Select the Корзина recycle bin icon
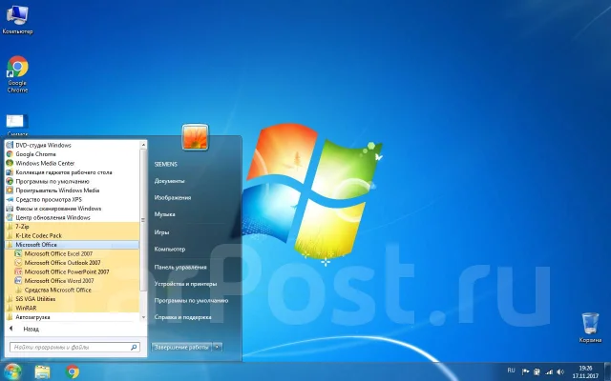The width and height of the screenshot is (611, 381). 590,328
